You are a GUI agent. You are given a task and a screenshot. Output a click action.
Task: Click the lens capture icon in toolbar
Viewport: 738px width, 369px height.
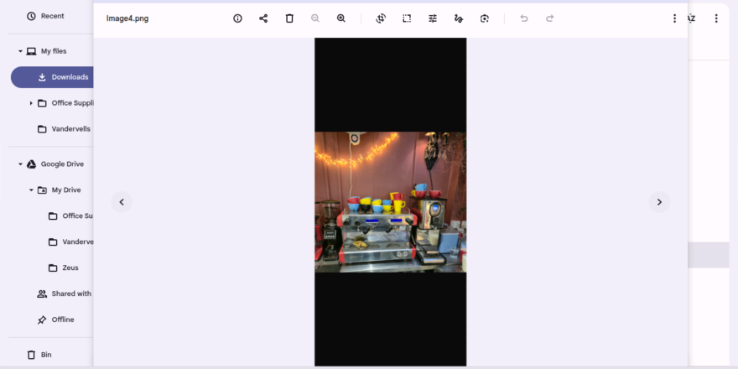485,18
